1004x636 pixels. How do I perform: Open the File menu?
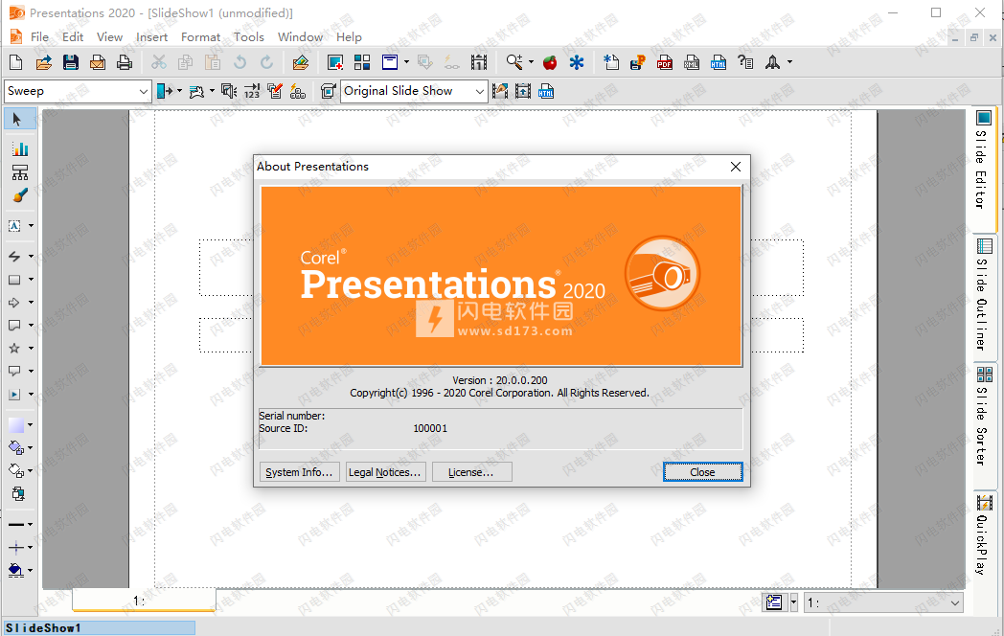tap(39, 37)
